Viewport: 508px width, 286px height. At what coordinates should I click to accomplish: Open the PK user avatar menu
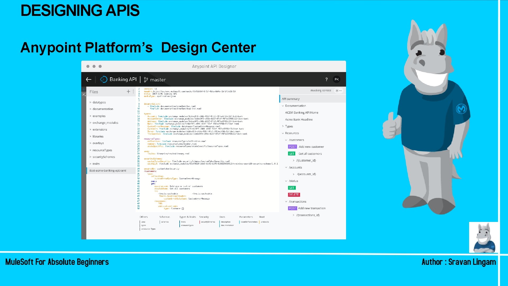pos(337,79)
